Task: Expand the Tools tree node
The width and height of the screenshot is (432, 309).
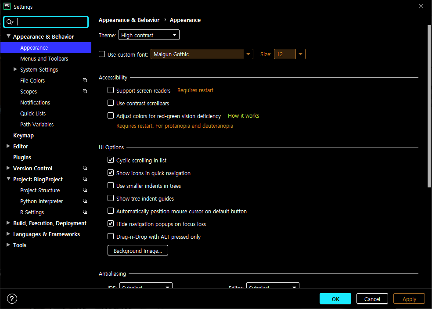Action: pyautogui.click(x=8, y=245)
